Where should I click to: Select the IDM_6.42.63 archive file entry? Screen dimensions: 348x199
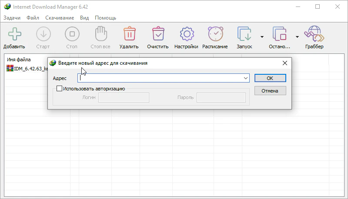[27, 69]
